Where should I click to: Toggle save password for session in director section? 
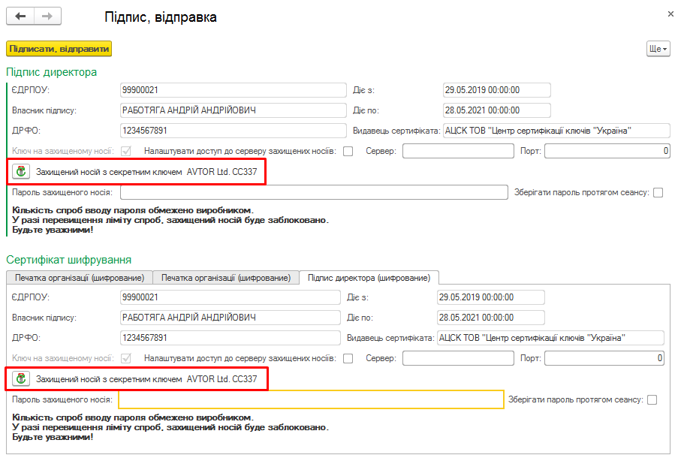pyautogui.click(x=658, y=193)
